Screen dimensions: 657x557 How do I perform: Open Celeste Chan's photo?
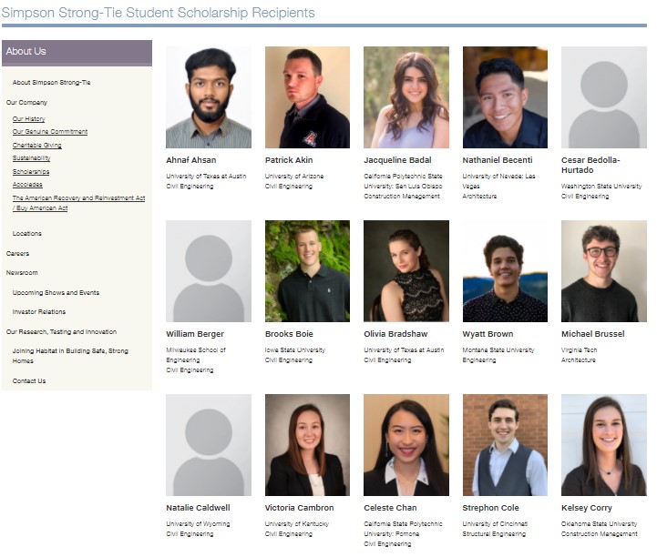[x=406, y=445]
